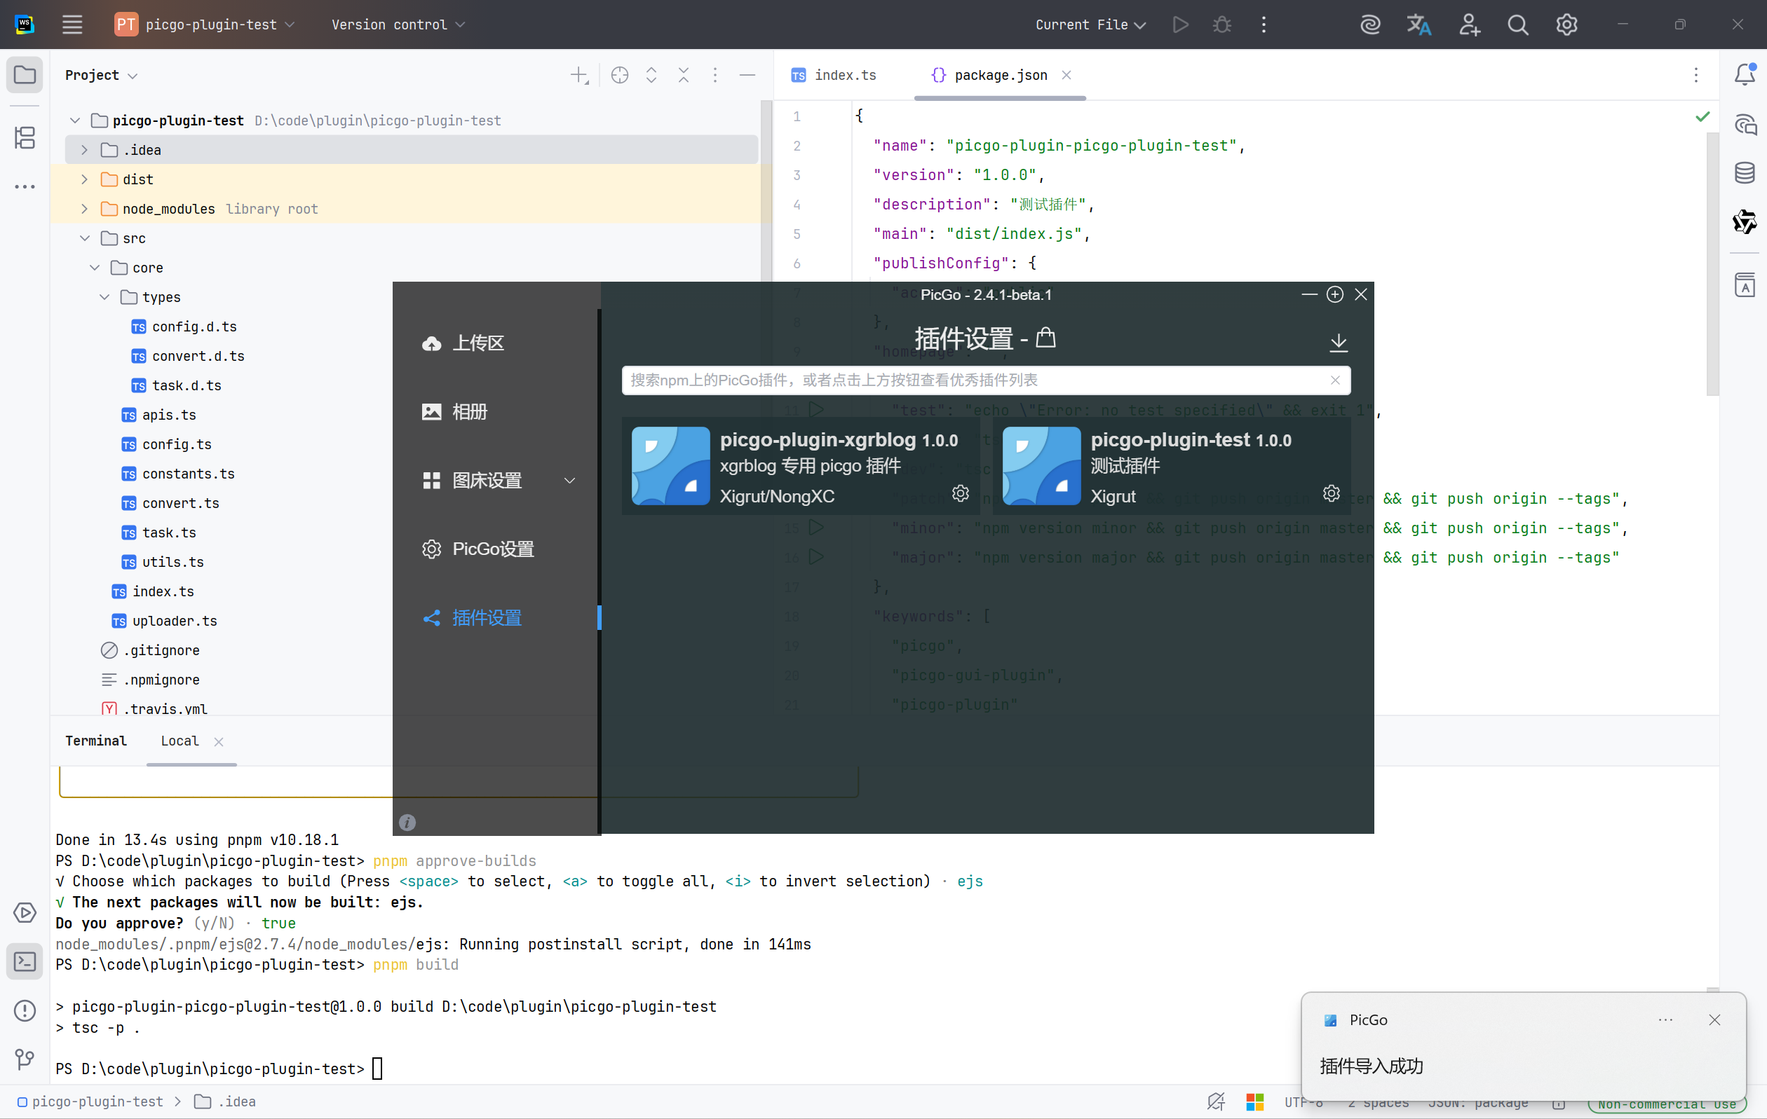Show PicGo about info icon
The width and height of the screenshot is (1767, 1119).
[x=407, y=822]
